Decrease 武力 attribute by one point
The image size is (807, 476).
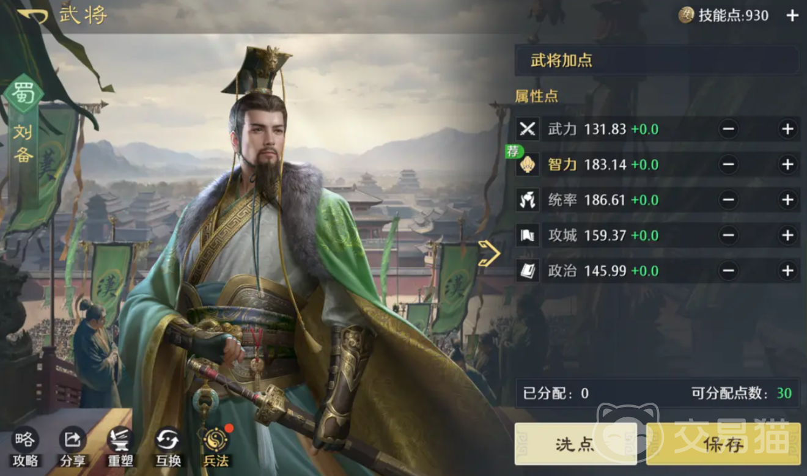[728, 129]
